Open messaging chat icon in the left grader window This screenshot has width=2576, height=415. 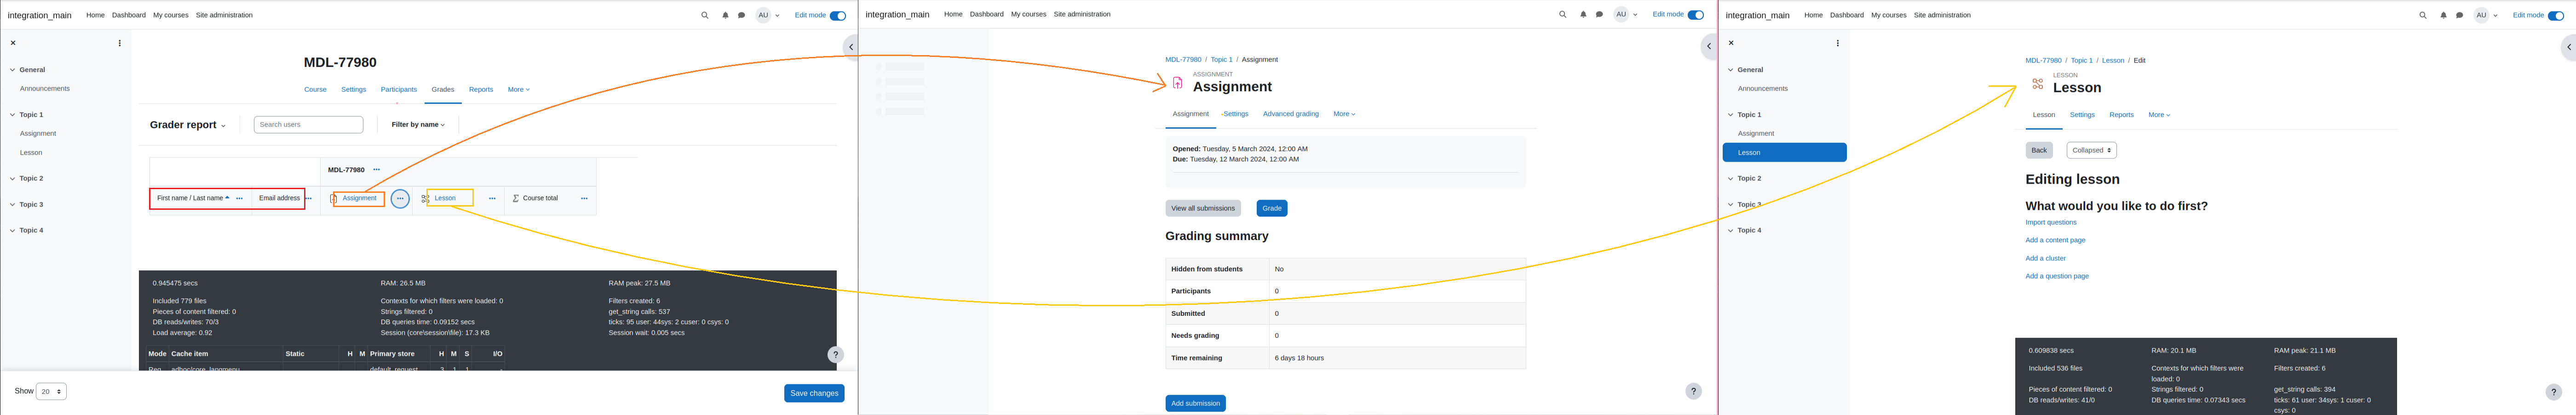pyautogui.click(x=741, y=15)
